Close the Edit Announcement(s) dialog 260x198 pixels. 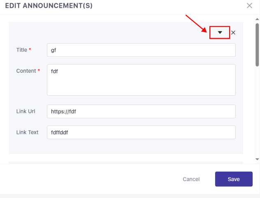(249, 6)
